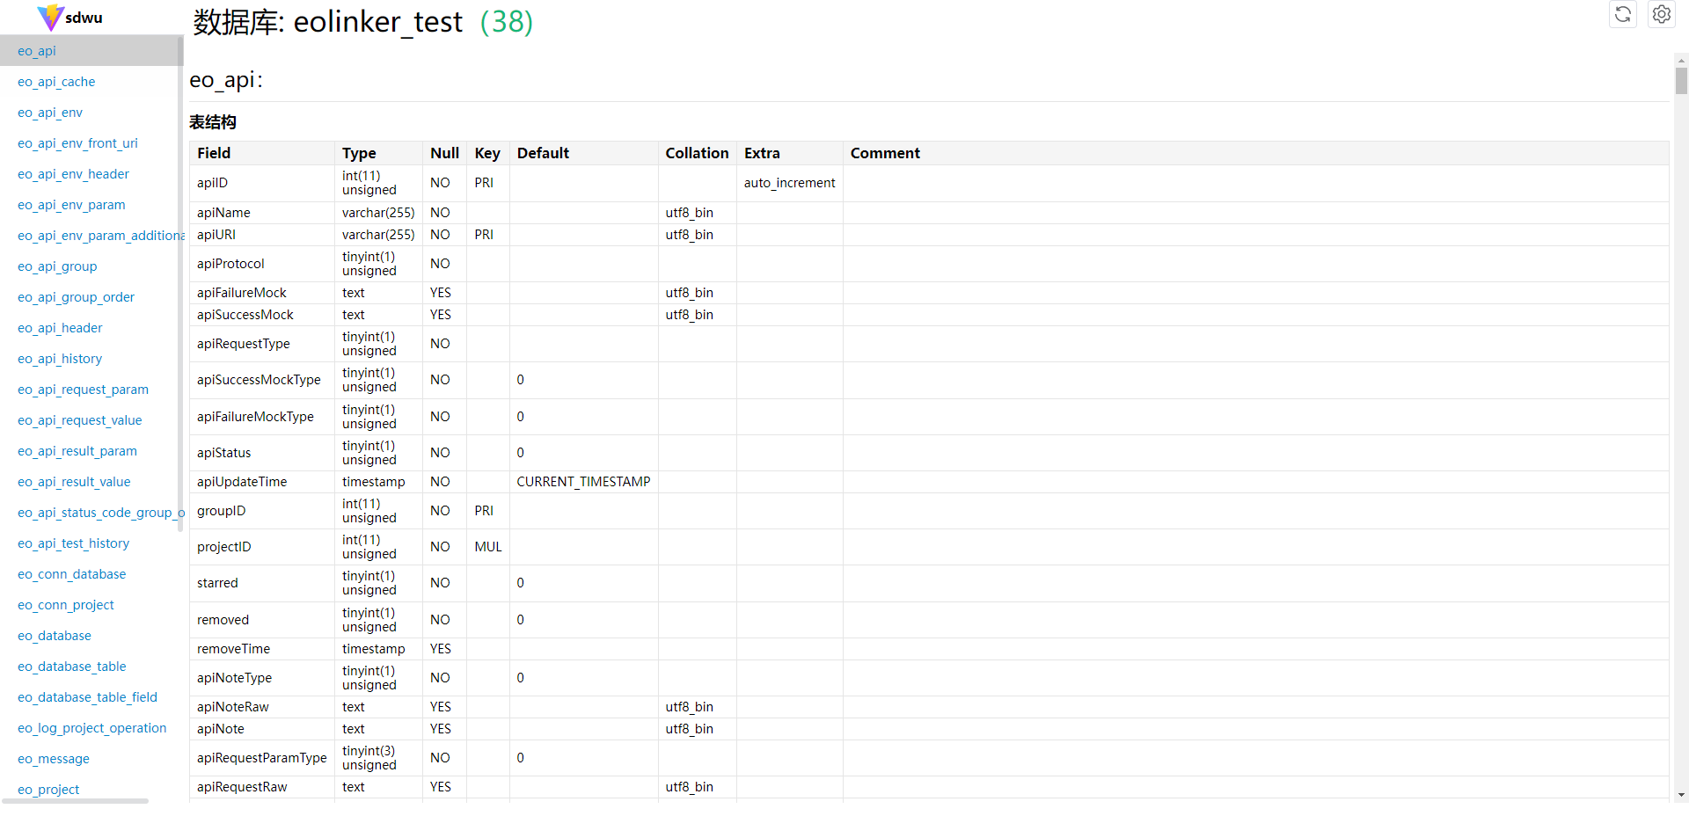Screen dimensions: 1689x838
Task: Click the refresh icon at top right
Action: 1623,14
